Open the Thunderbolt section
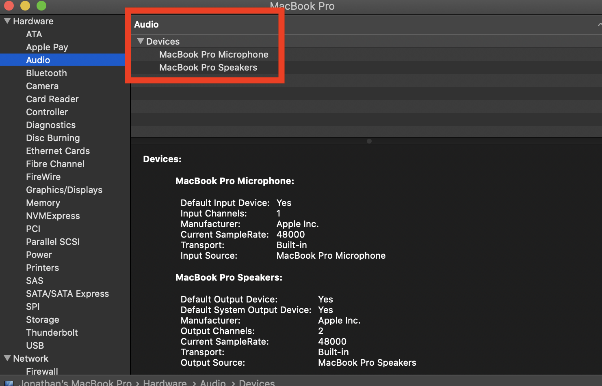Image resolution: width=602 pixels, height=386 pixels. (52, 332)
